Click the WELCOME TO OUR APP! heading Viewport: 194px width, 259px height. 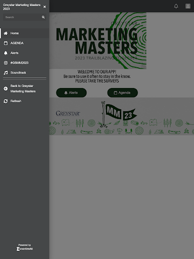(97, 72)
